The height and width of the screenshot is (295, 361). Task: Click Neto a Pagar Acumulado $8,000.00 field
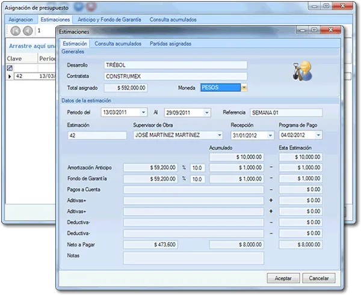(x=236, y=245)
